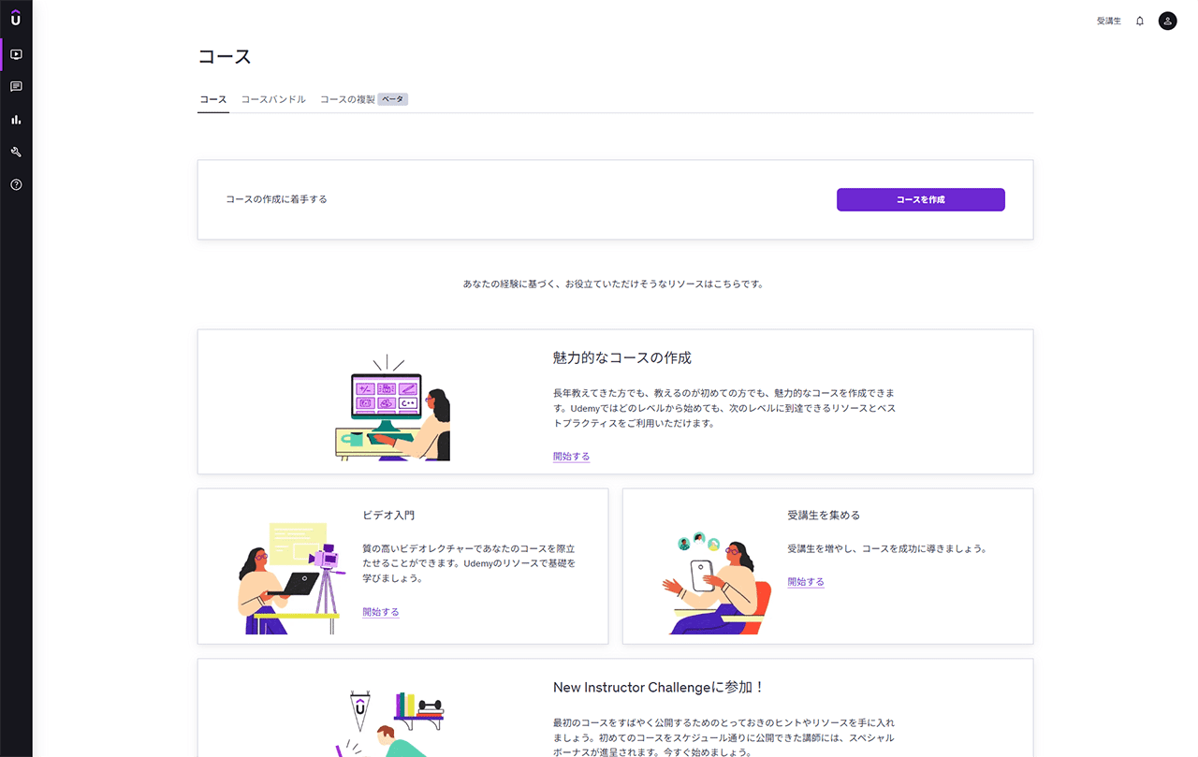
Task: Stay on the コース tab
Action: [212, 98]
